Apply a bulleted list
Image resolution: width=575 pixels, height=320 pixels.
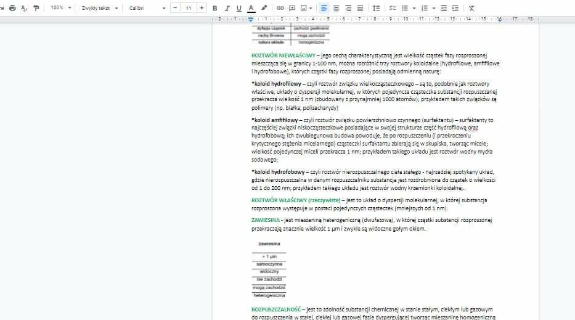click(x=405, y=8)
